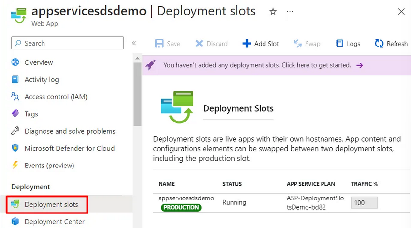Click the traffic percent field showing 100
This screenshot has width=411, height=228.
[x=364, y=202]
